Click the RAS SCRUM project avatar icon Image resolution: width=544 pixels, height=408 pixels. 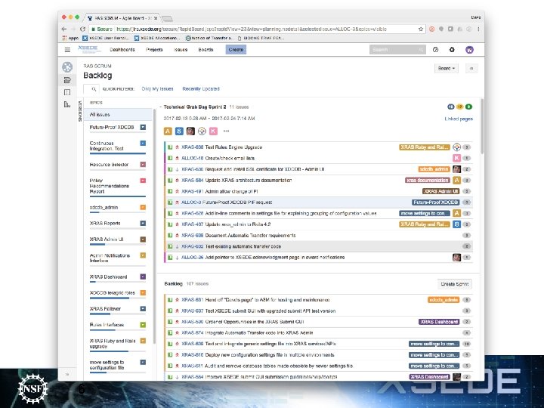coord(67,67)
